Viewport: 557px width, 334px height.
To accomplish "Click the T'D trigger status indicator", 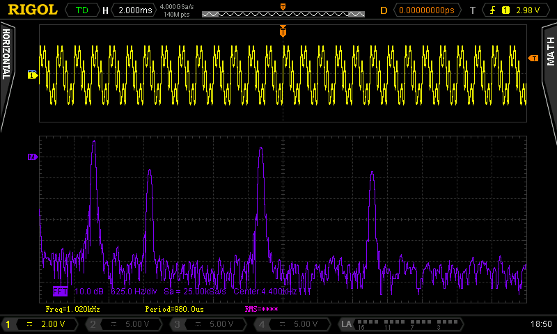I will pos(82,10).
